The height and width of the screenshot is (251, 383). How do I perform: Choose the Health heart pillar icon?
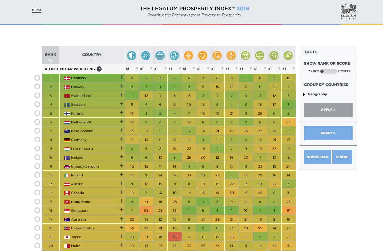coord(260,55)
